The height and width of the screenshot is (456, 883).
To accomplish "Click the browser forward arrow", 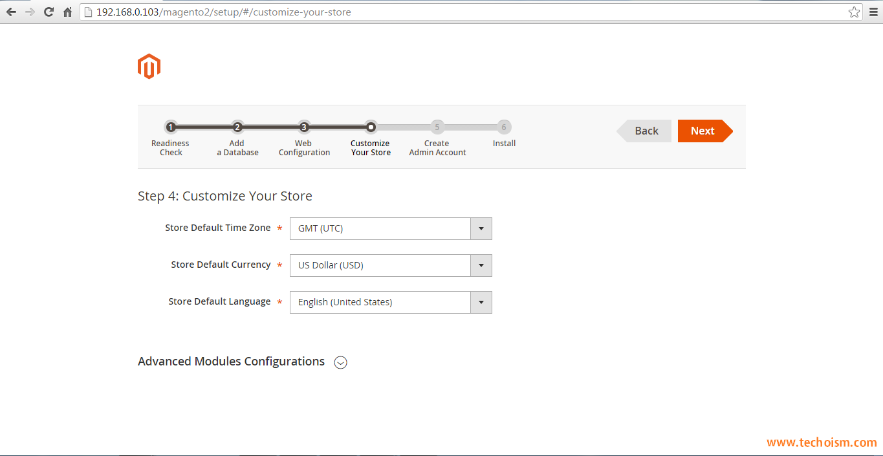I will [x=30, y=12].
